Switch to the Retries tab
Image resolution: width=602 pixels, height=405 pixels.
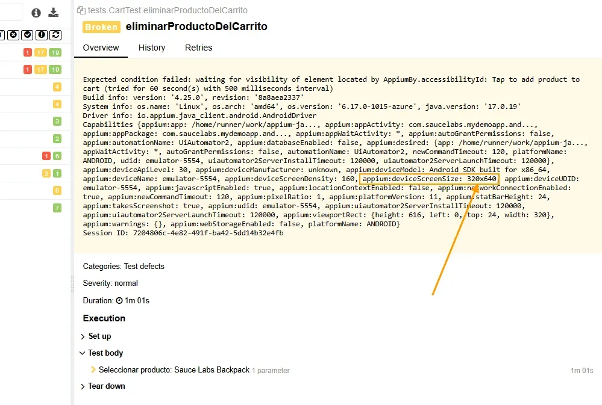click(198, 48)
